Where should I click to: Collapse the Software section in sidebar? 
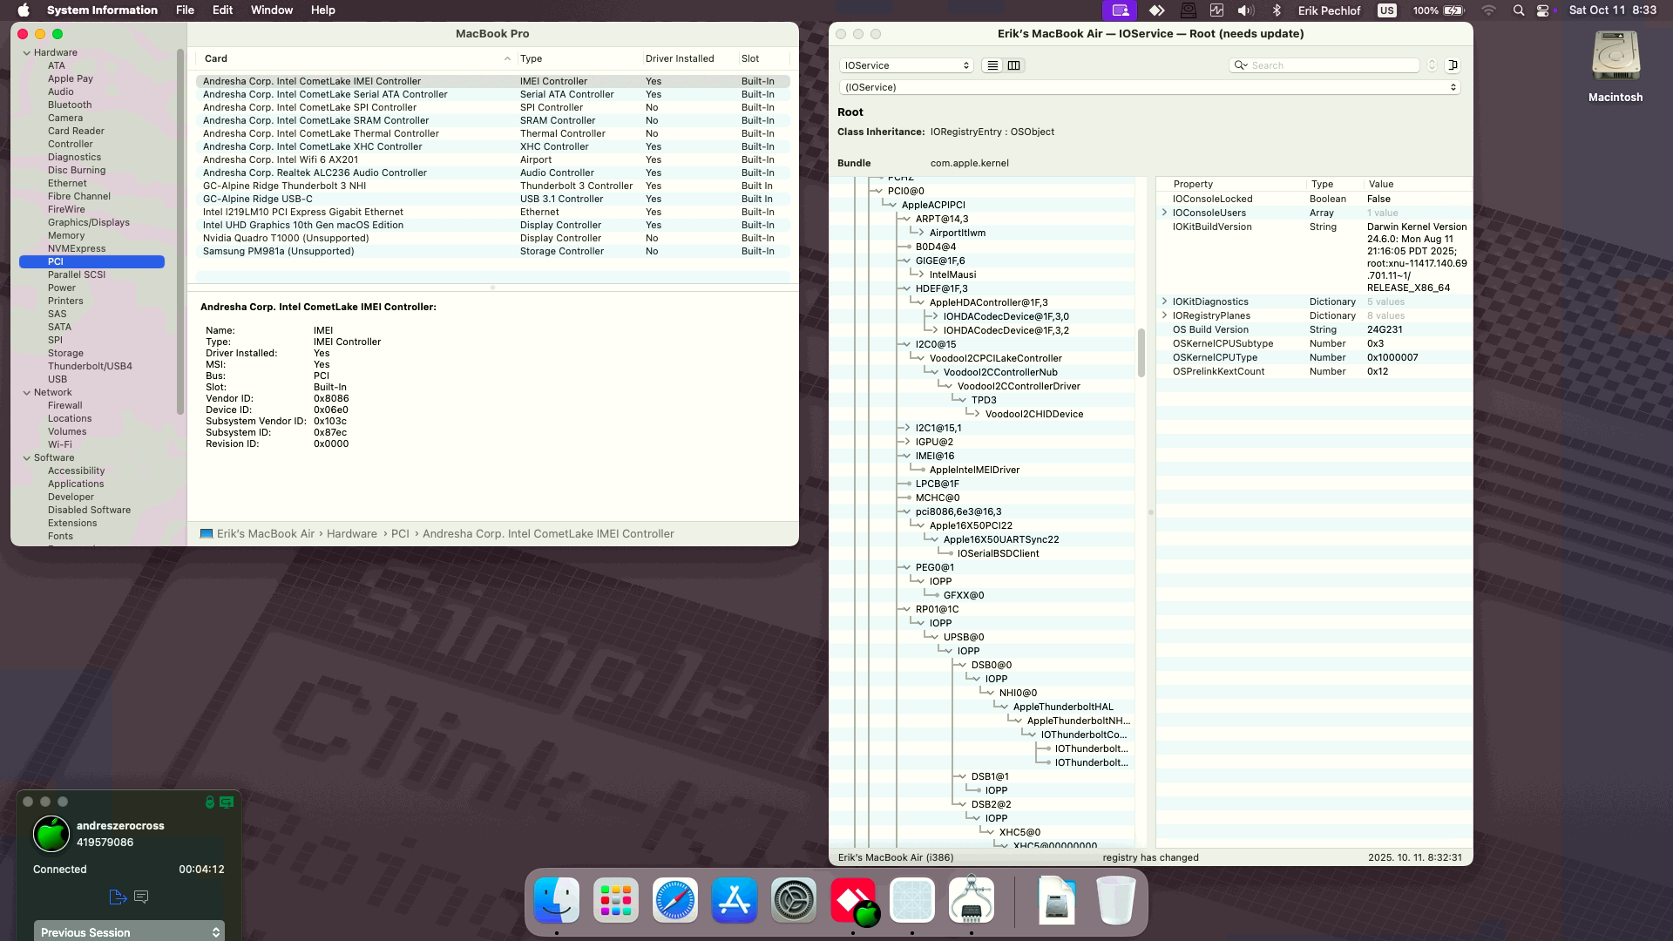[x=27, y=458]
